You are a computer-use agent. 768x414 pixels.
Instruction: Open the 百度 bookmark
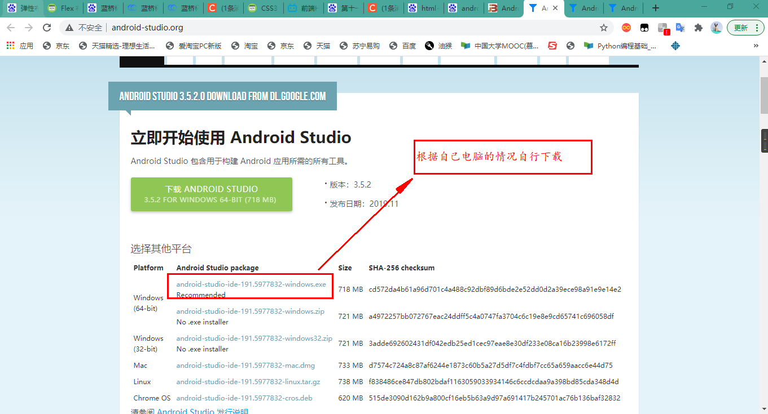click(402, 46)
